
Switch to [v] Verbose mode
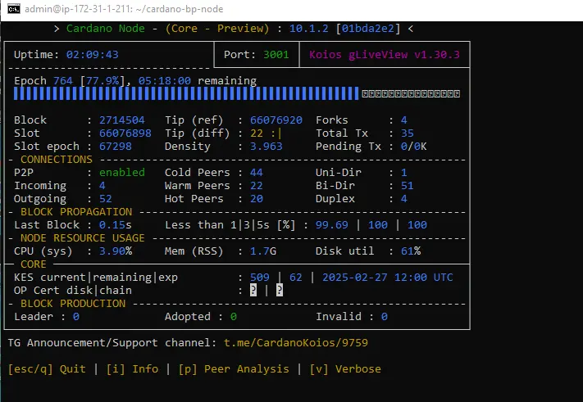[x=345, y=368]
